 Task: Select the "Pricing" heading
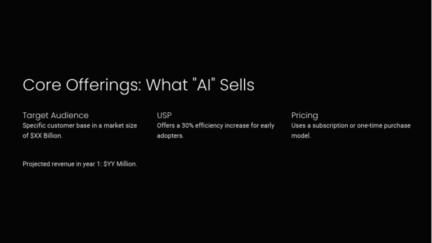click(x=304, y=115)
